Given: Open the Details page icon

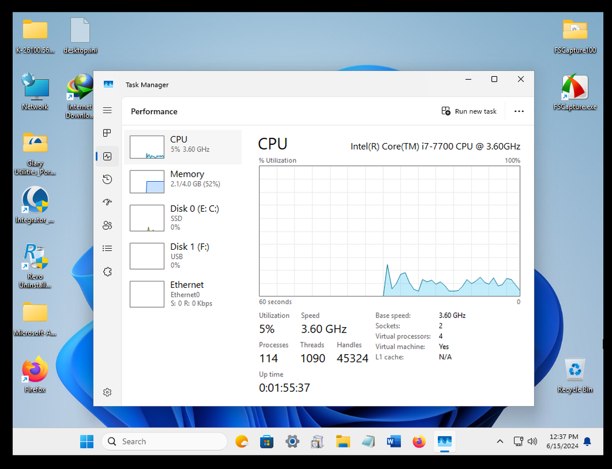Looking at the screenshot, I should coord(107,248).
